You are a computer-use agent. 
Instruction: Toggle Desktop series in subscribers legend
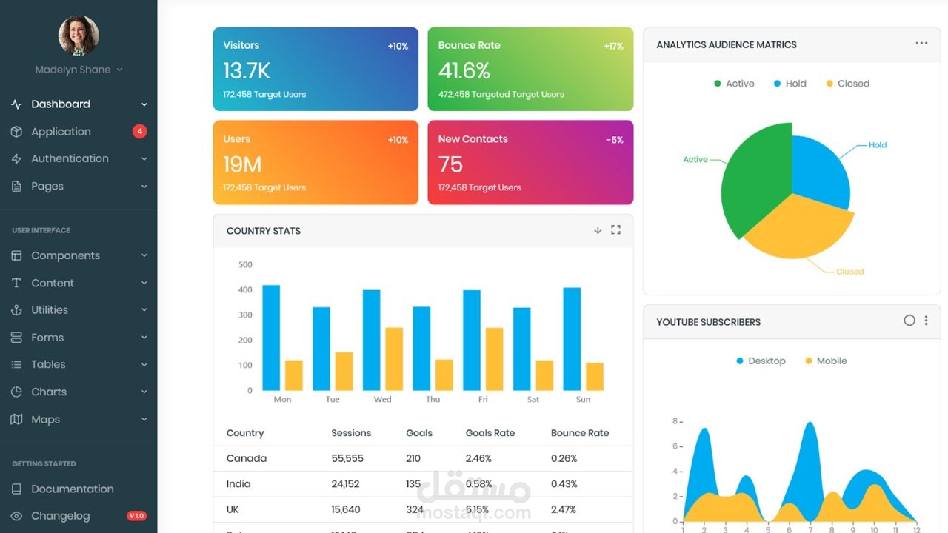coord(761,361)
